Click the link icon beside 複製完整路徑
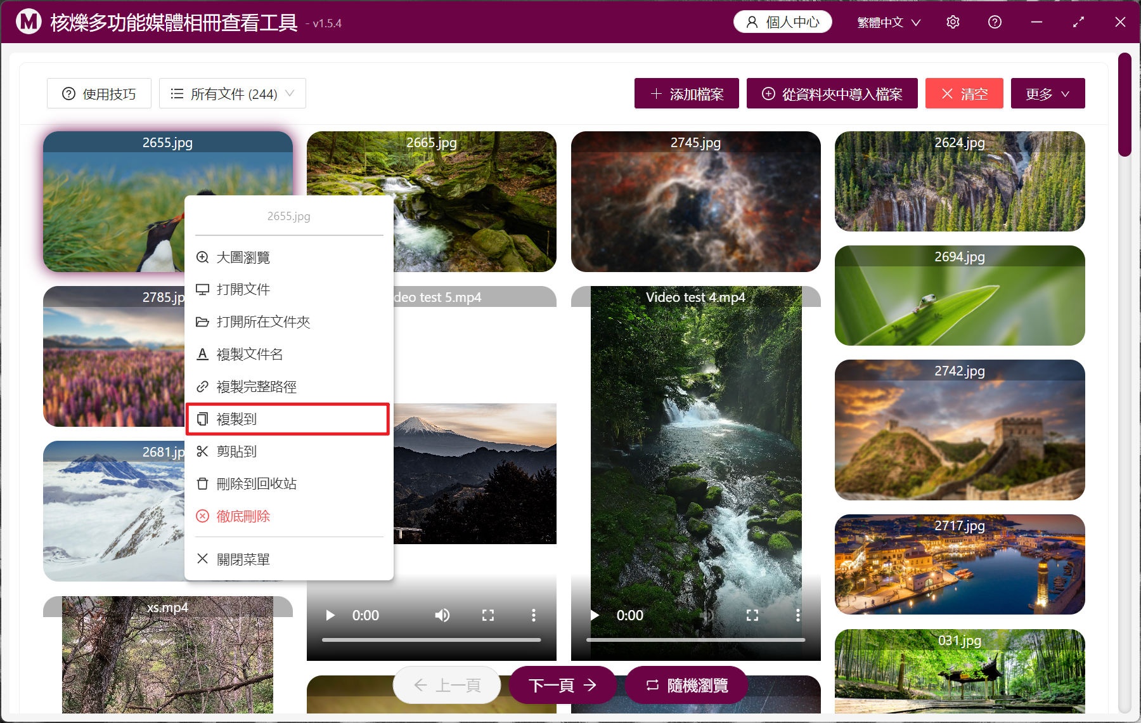 pos(202,386)
